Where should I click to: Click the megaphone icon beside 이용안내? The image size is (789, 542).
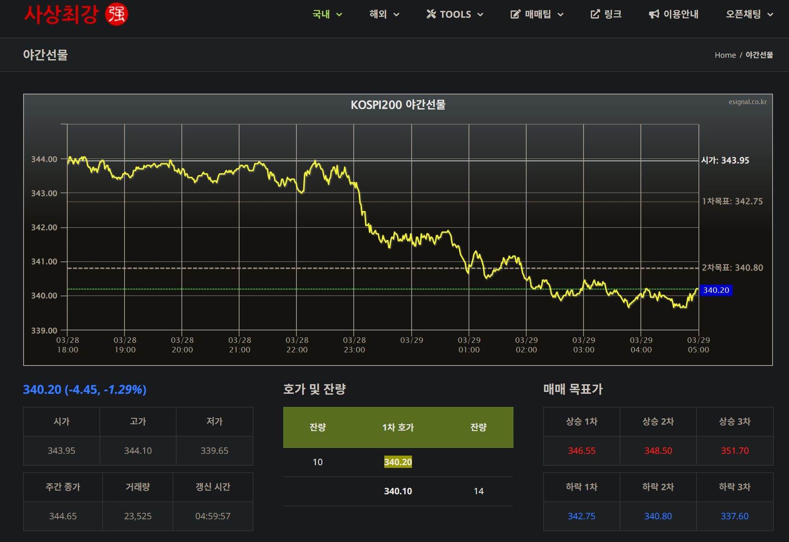(654, 14)
